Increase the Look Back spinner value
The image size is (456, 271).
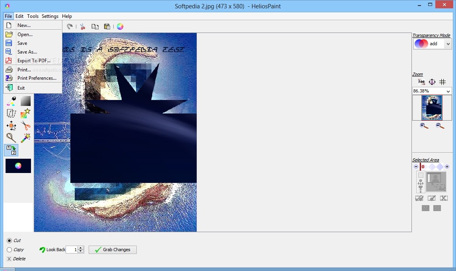tap(81, 248)
